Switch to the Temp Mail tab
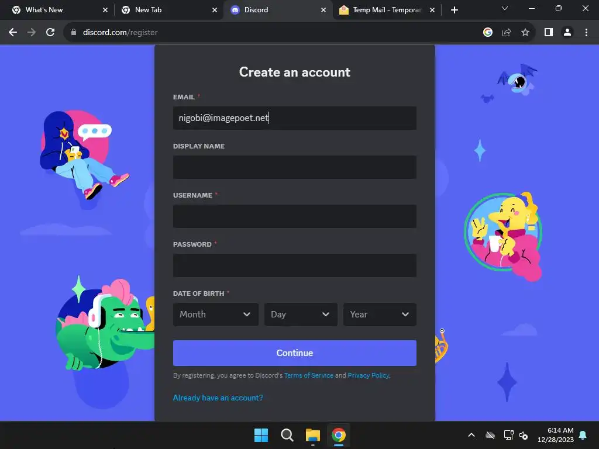 [x=387, y=10]
